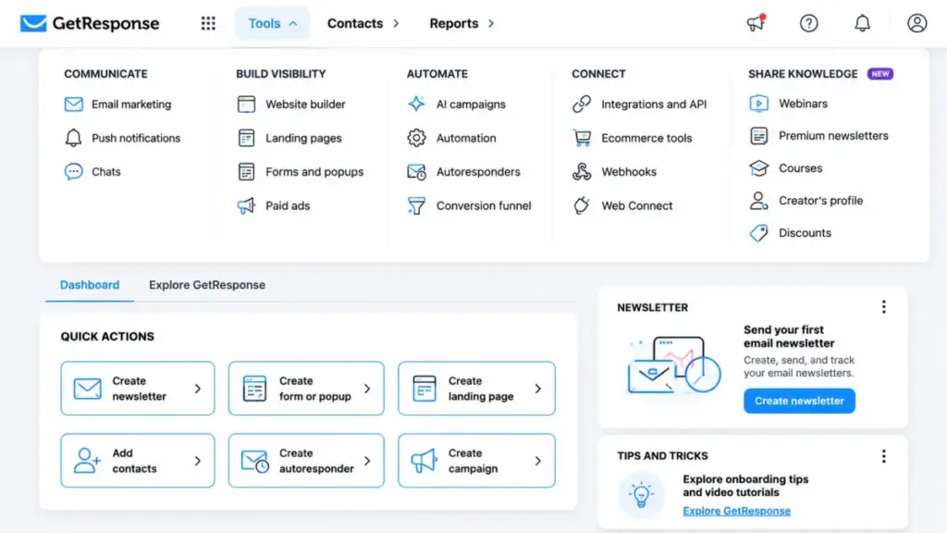947x533 pixels.
Task: Click the AI campaigns sparkle icon
Action: click(416, 104)
